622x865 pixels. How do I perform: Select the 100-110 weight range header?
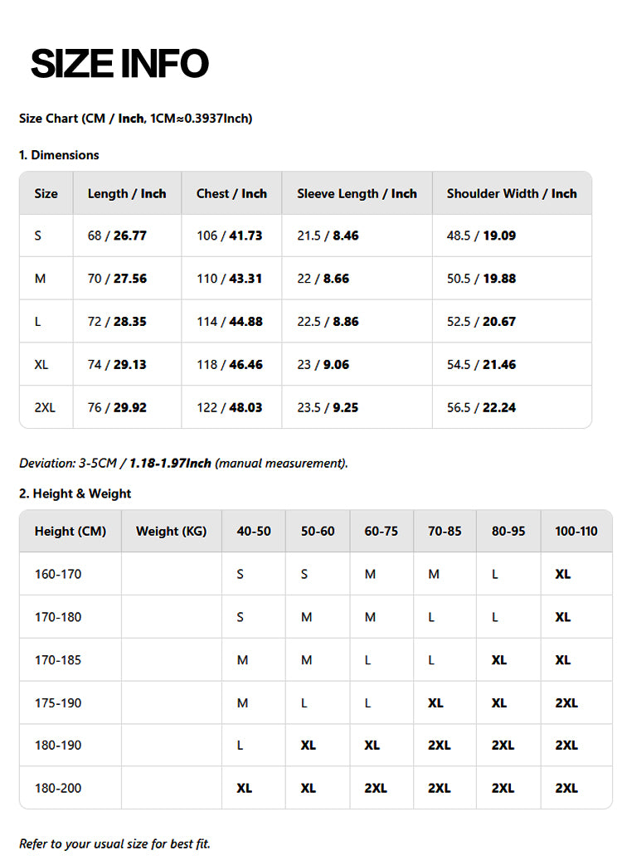click(x=576, y=531)
